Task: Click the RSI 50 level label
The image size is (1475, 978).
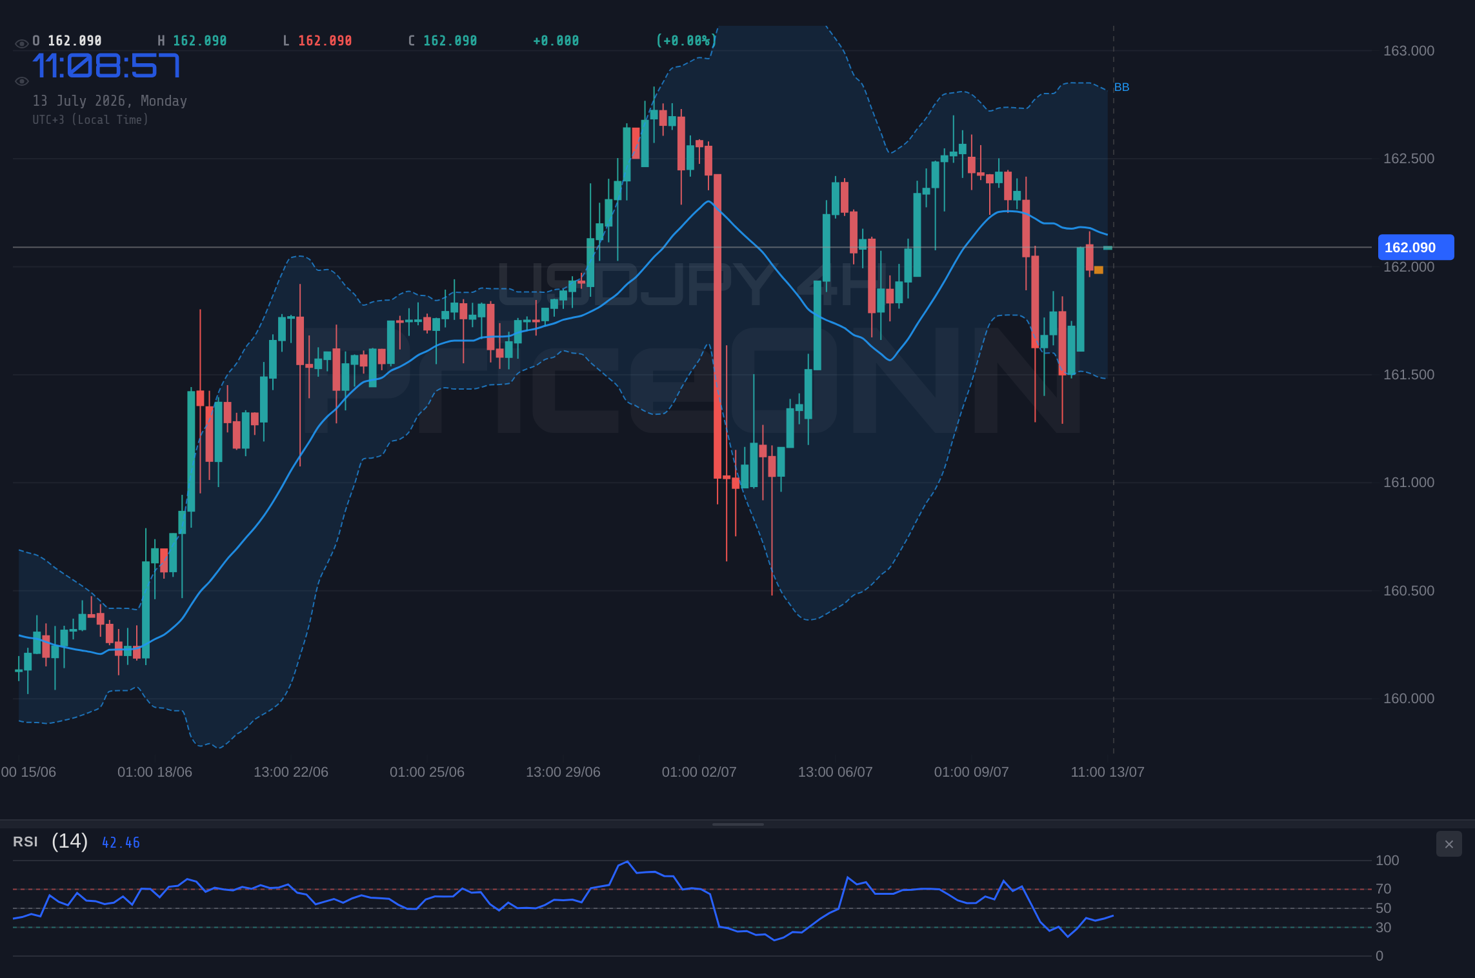Action: [x=1383, y=908]
